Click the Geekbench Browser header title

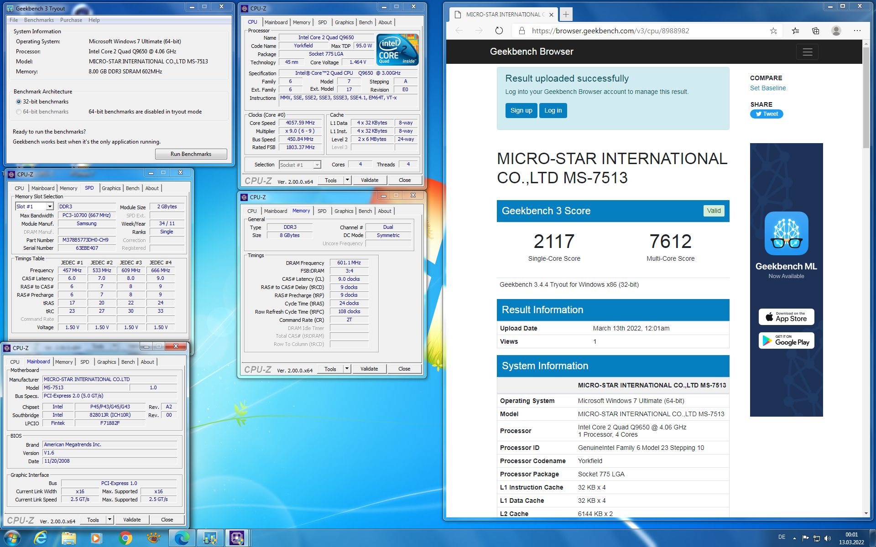(x=532, y=52)
